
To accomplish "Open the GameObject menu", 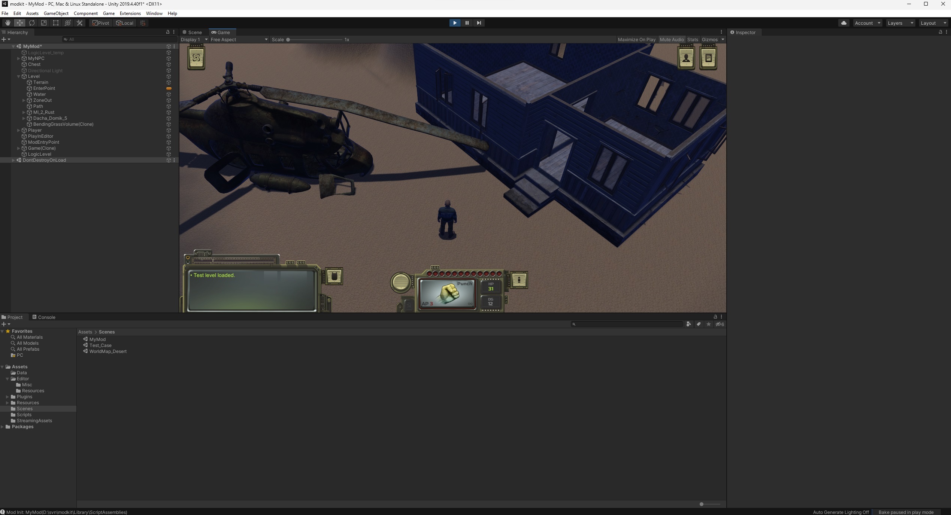I will pos(56,13).
